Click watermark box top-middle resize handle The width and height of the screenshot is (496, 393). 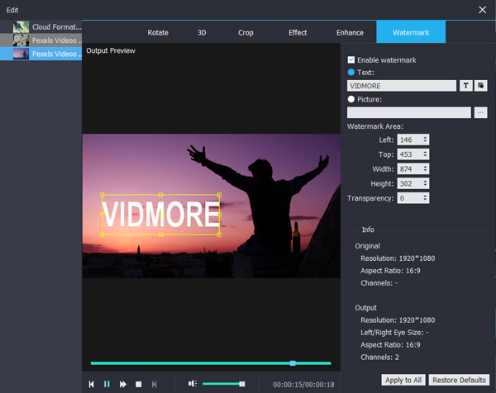coord(160,195)
